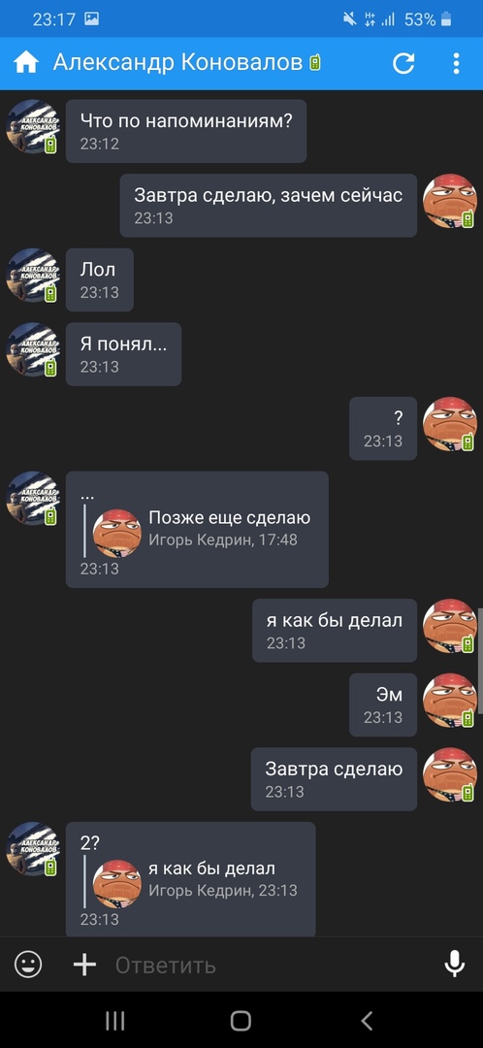Viewport: 483px width, 1048px height.
Task: Open the three-dot overflow menu
Action: [x=456, y=63]
